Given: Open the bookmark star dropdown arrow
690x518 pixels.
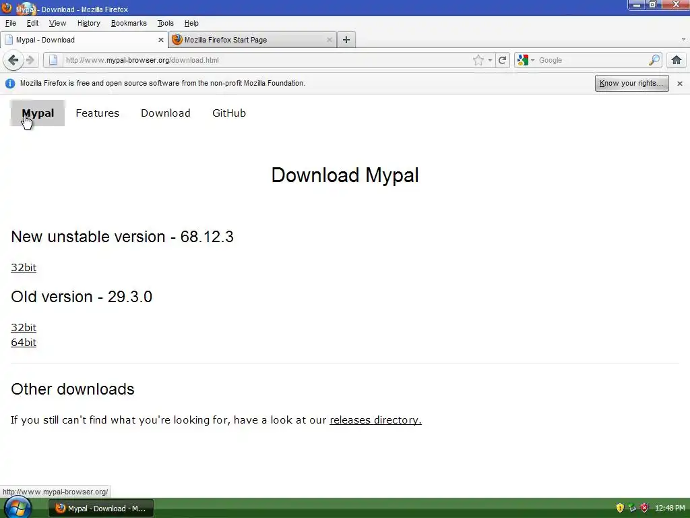Looking at the screenshot, I should 490,60.
